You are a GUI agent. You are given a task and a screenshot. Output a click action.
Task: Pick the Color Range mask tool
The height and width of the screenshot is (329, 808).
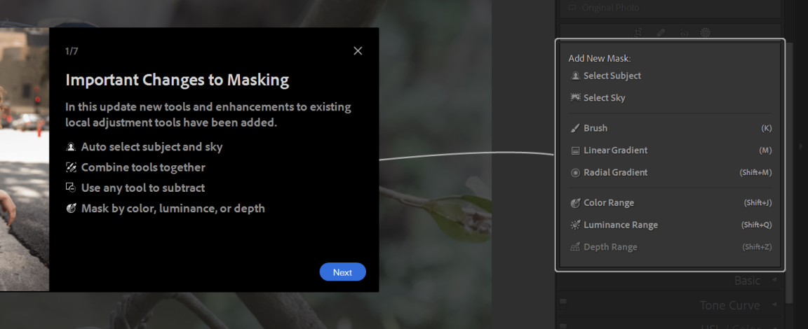(608, 203)
